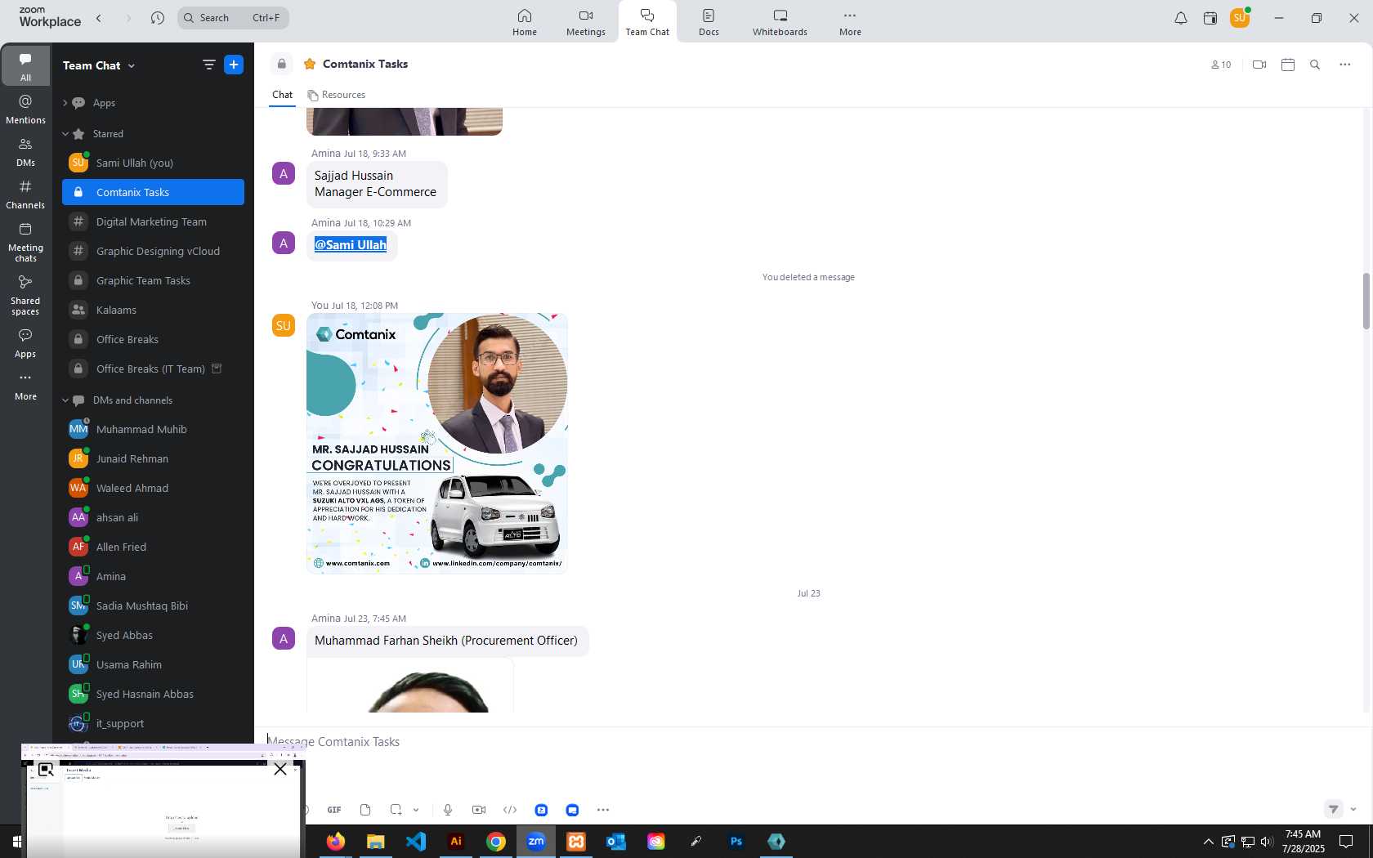Open the SU profile avatar menu

pos(1240,18)
